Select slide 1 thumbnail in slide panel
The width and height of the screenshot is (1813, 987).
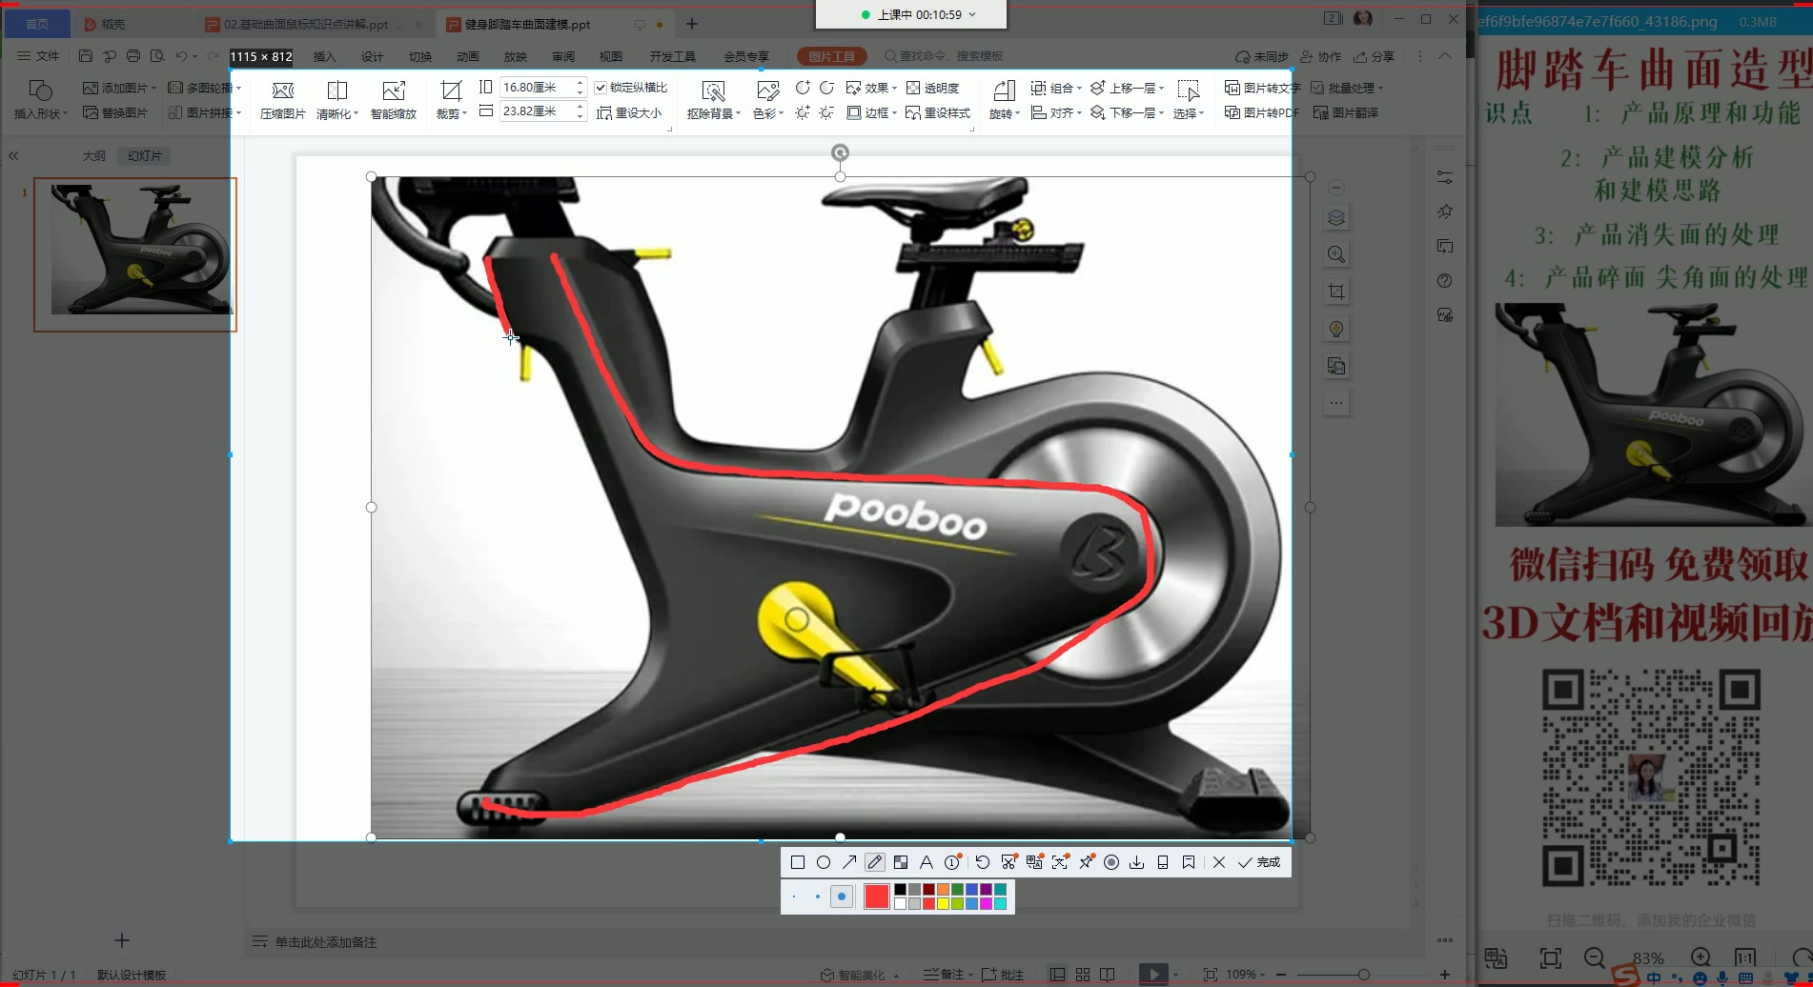point(135,254)
